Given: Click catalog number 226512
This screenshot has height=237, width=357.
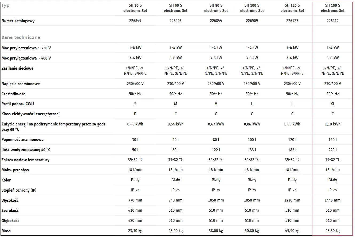Looking at the screenshot, I should 332,21.
